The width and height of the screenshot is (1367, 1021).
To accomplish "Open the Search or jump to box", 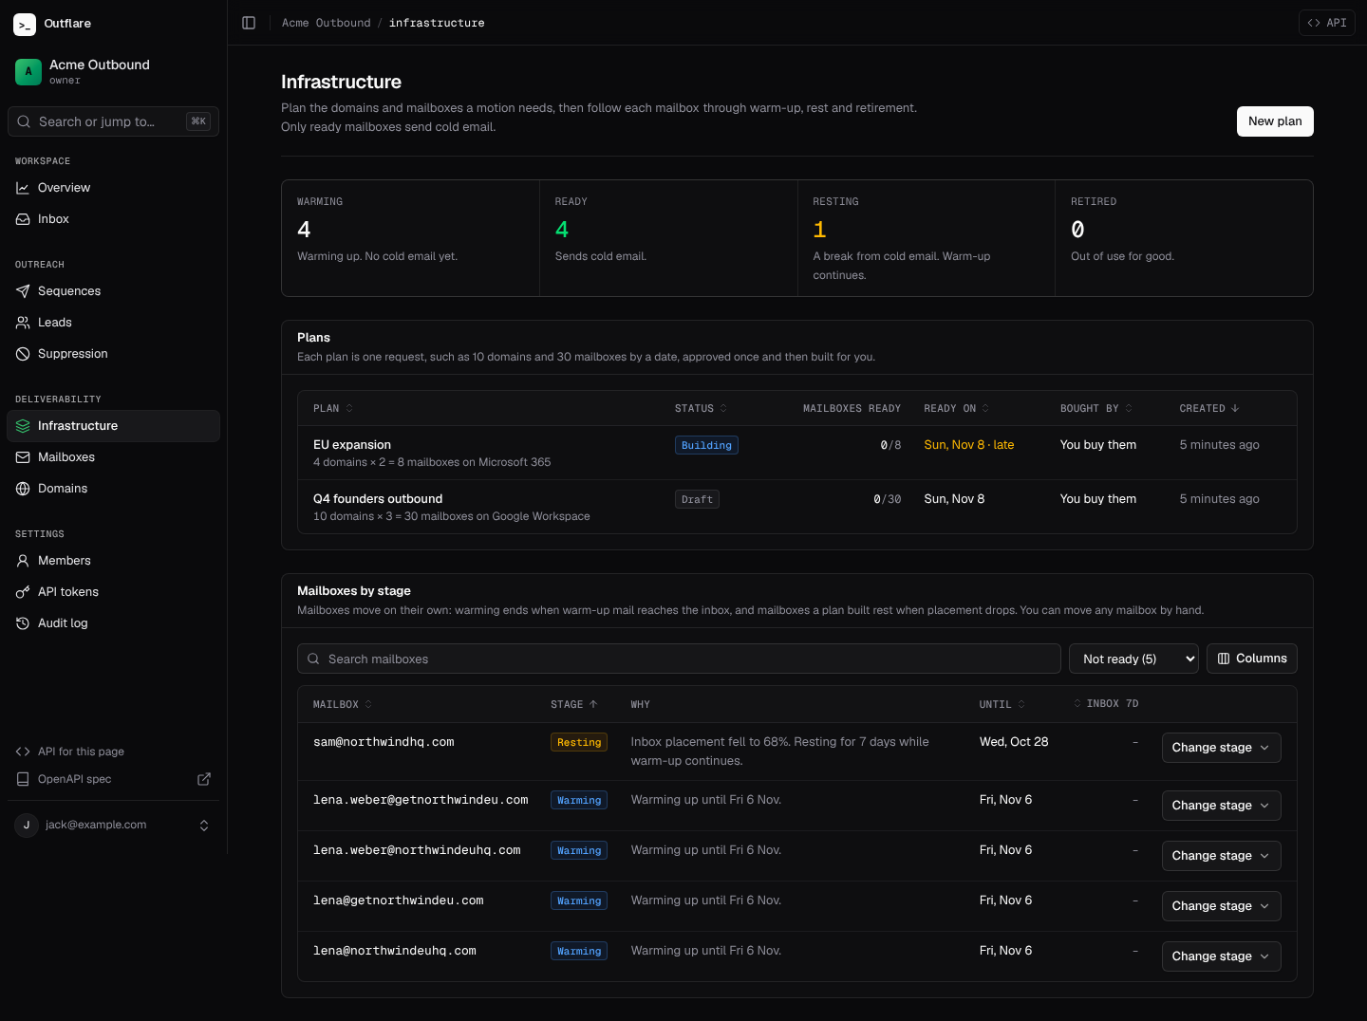I will pos(113,121).
